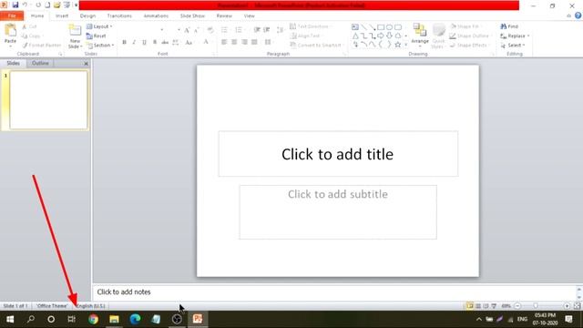This screenshot has width=583, height=328.
Task: Click the 'Click to add title' placeholder
Action: click(x=338, y=154)
